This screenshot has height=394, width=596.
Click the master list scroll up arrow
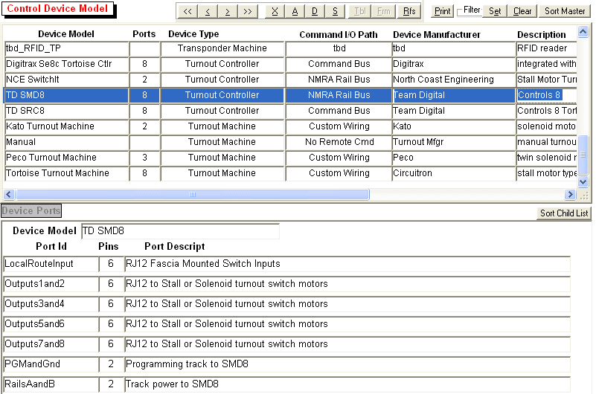coord(583,32)
